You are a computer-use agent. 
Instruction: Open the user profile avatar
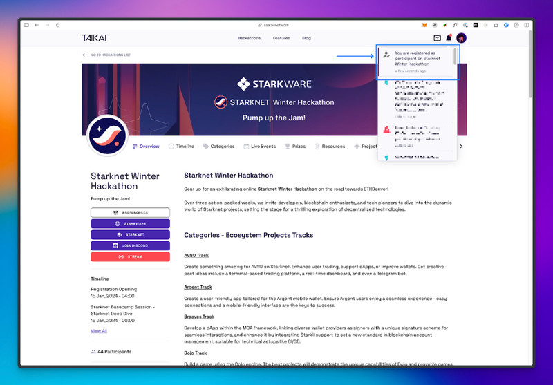[x=461, y=38]
